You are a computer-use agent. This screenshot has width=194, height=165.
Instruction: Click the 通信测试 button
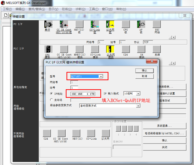173,101
